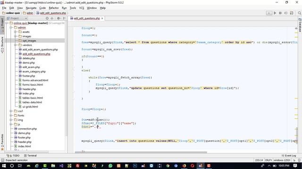Open the Project view dropdown
Image resolution: width=302 pixels, height=169 pixels.
pyautogui.click(x=17, y=18)
